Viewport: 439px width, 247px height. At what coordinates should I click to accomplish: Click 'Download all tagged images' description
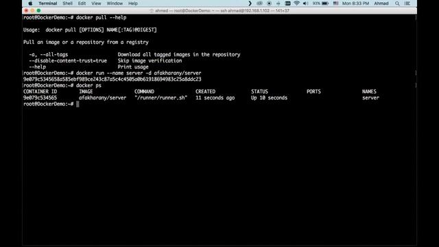click(179, 54)
